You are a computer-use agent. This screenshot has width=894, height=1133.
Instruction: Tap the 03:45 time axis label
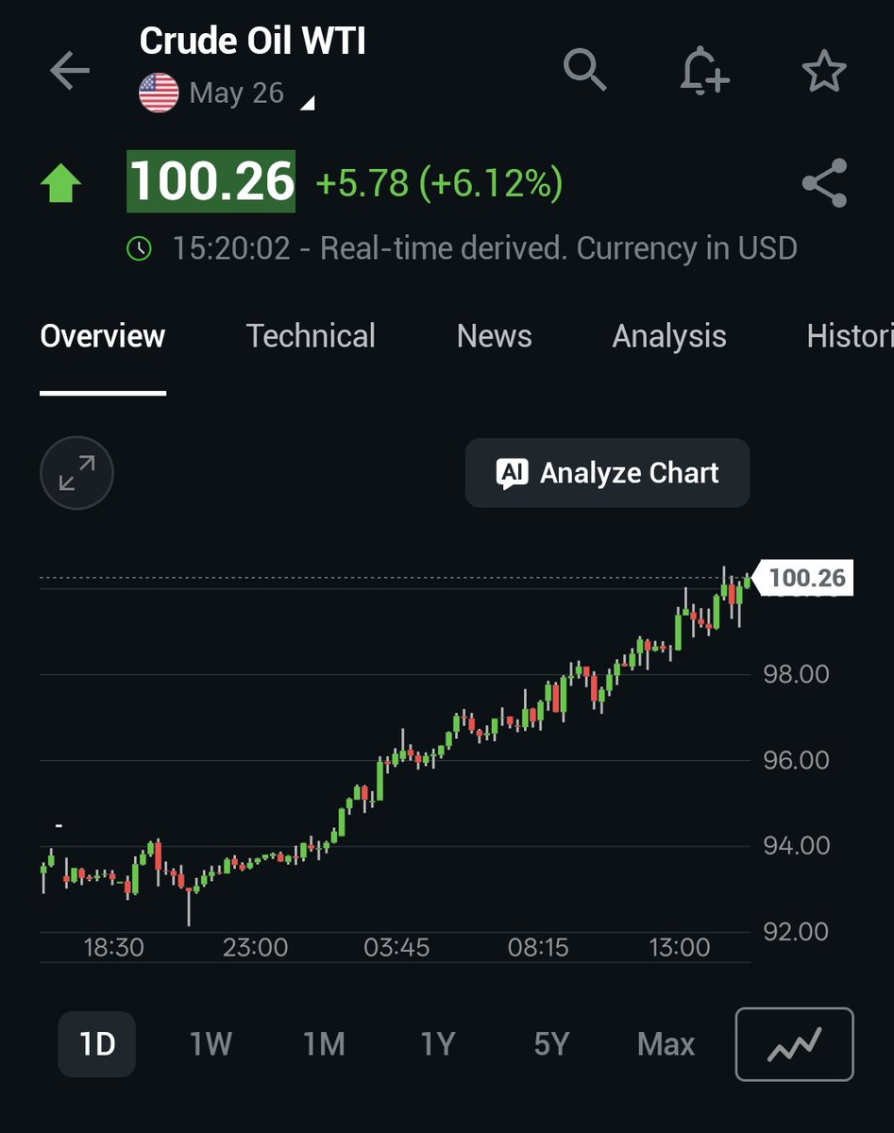coord(396,947)
